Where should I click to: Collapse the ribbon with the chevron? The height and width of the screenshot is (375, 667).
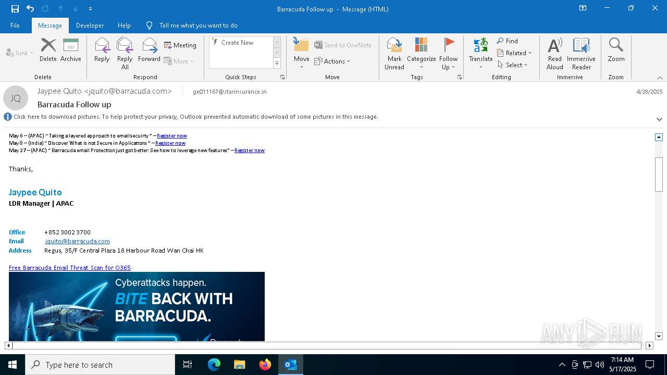pos(660,78)
